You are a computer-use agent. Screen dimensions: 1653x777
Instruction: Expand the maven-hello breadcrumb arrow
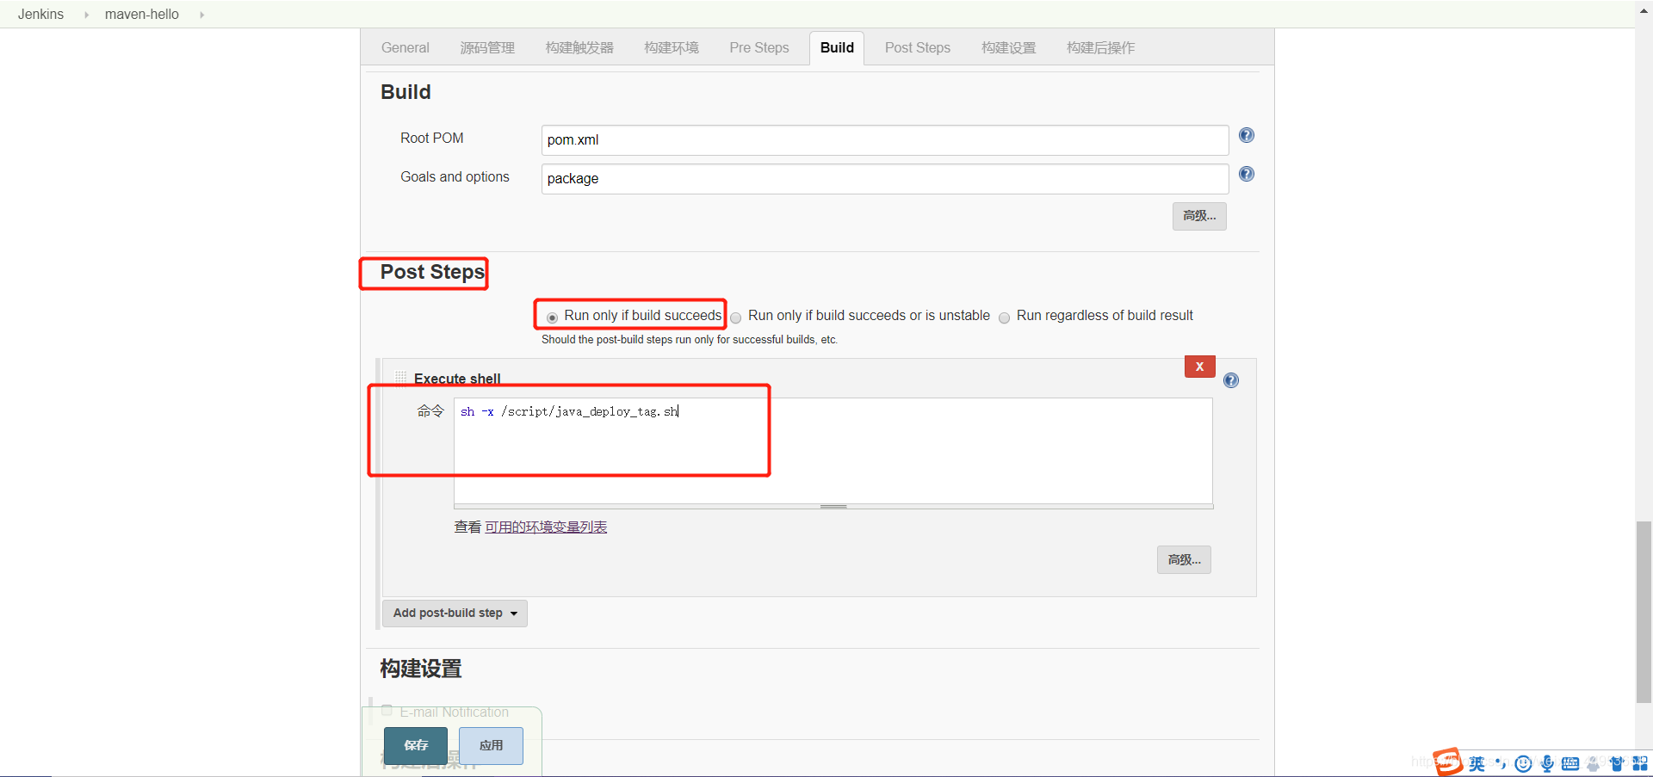(201, 15)
